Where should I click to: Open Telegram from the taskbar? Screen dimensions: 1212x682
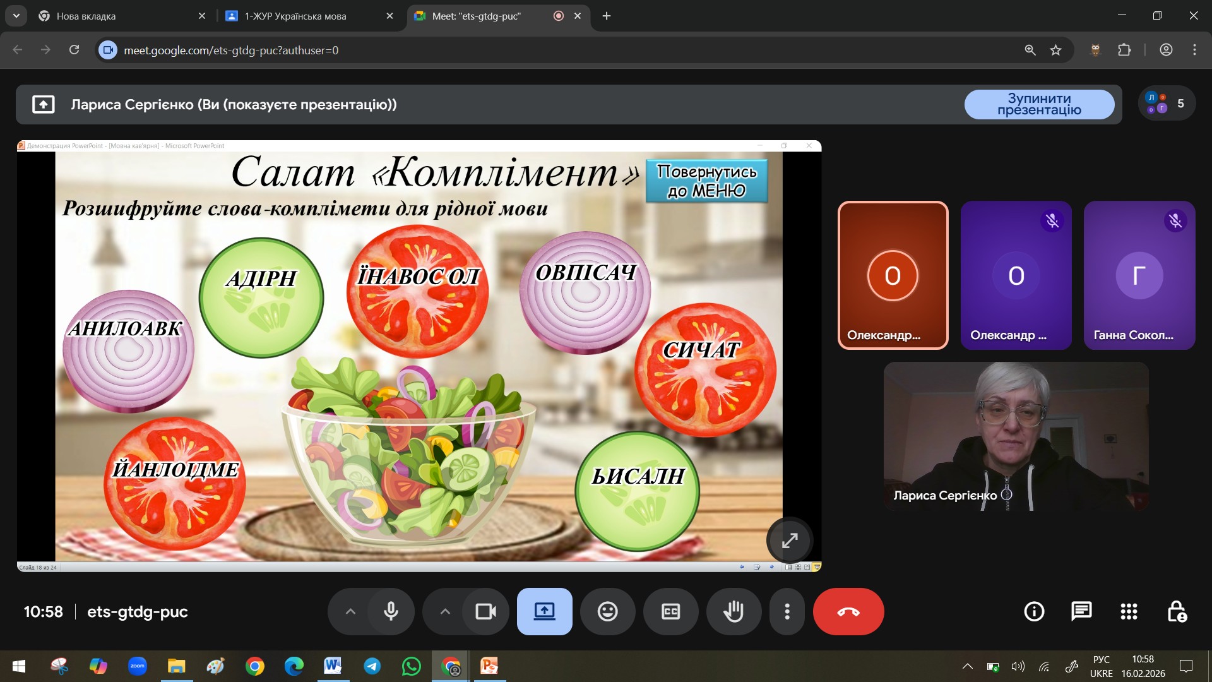click(x=372, y=666)
